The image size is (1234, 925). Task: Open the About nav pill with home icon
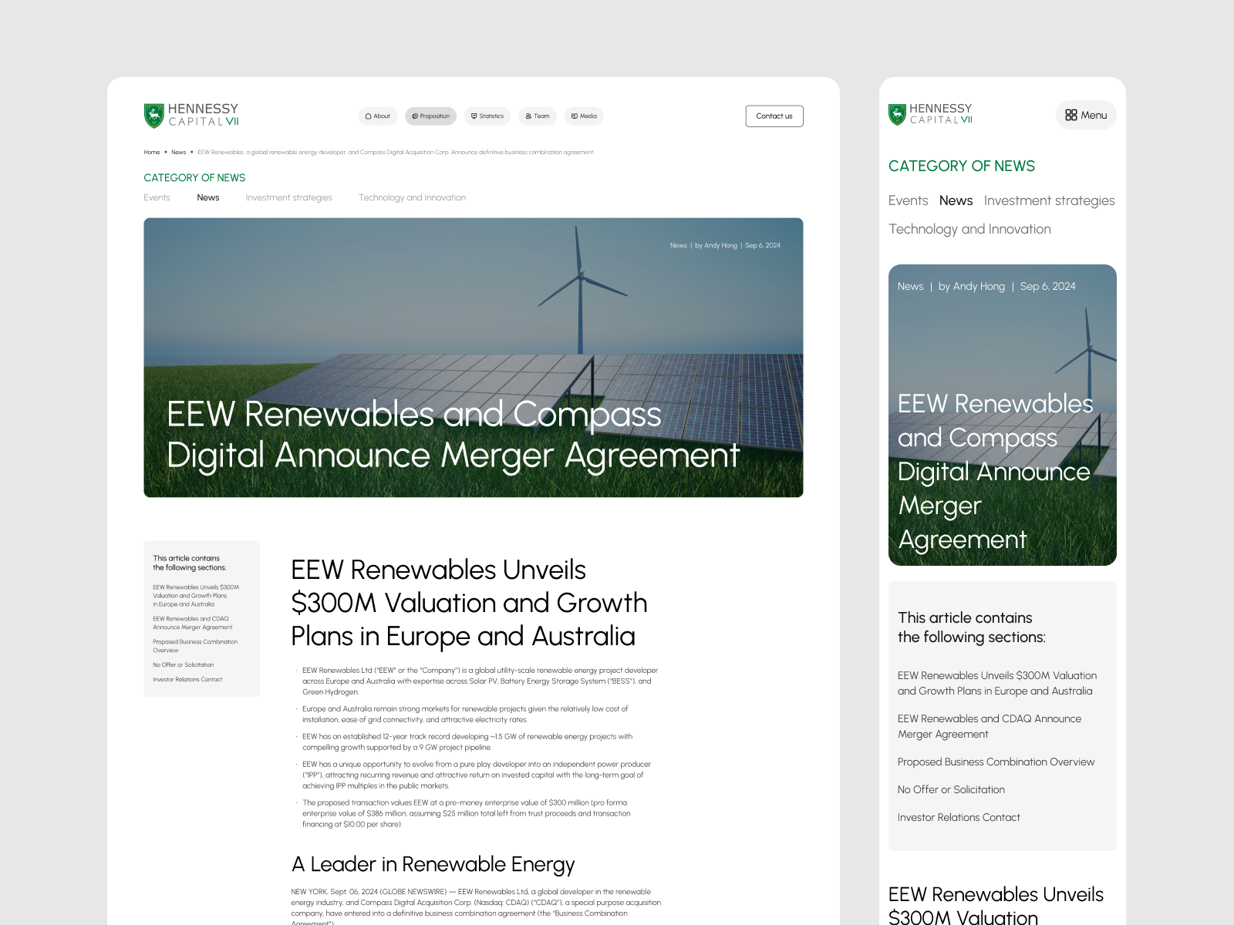(x=378, y=116)
